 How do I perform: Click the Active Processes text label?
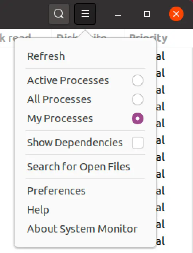(x=68, y=80)
